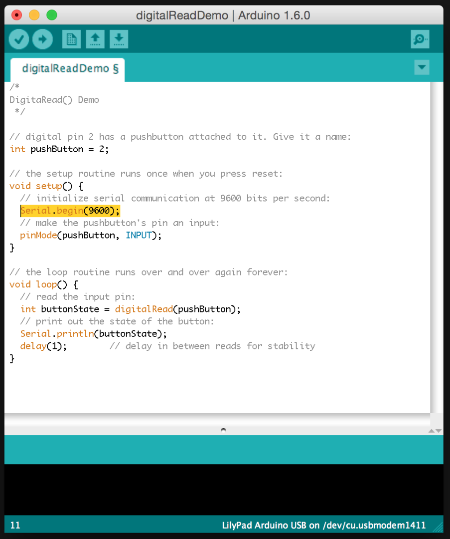This screenshot has width=450, height=539.
Task: Open an existing sketch from the toolbar
Action: pos(95,39)
